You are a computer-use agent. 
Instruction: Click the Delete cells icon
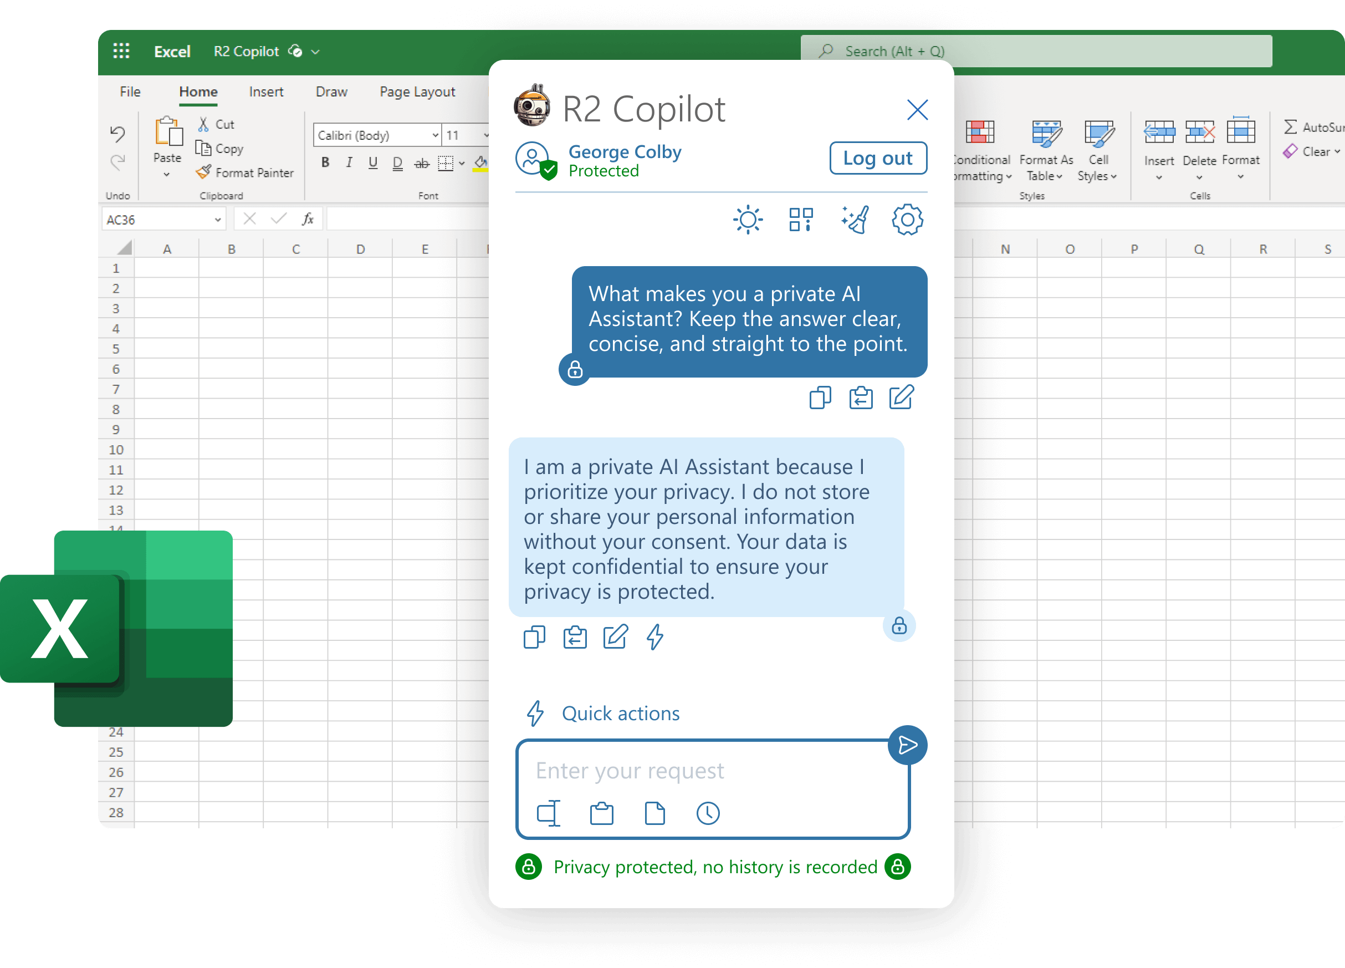pos(1200,133)
